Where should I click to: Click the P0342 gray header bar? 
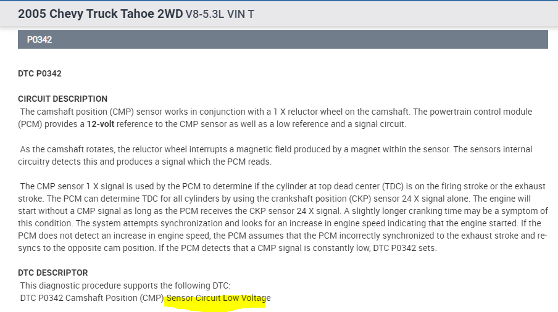[x=283, y=40]
